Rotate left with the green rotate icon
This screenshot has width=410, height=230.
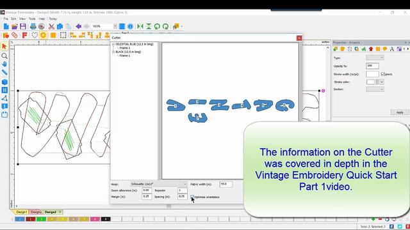click(x=157, y=26)
